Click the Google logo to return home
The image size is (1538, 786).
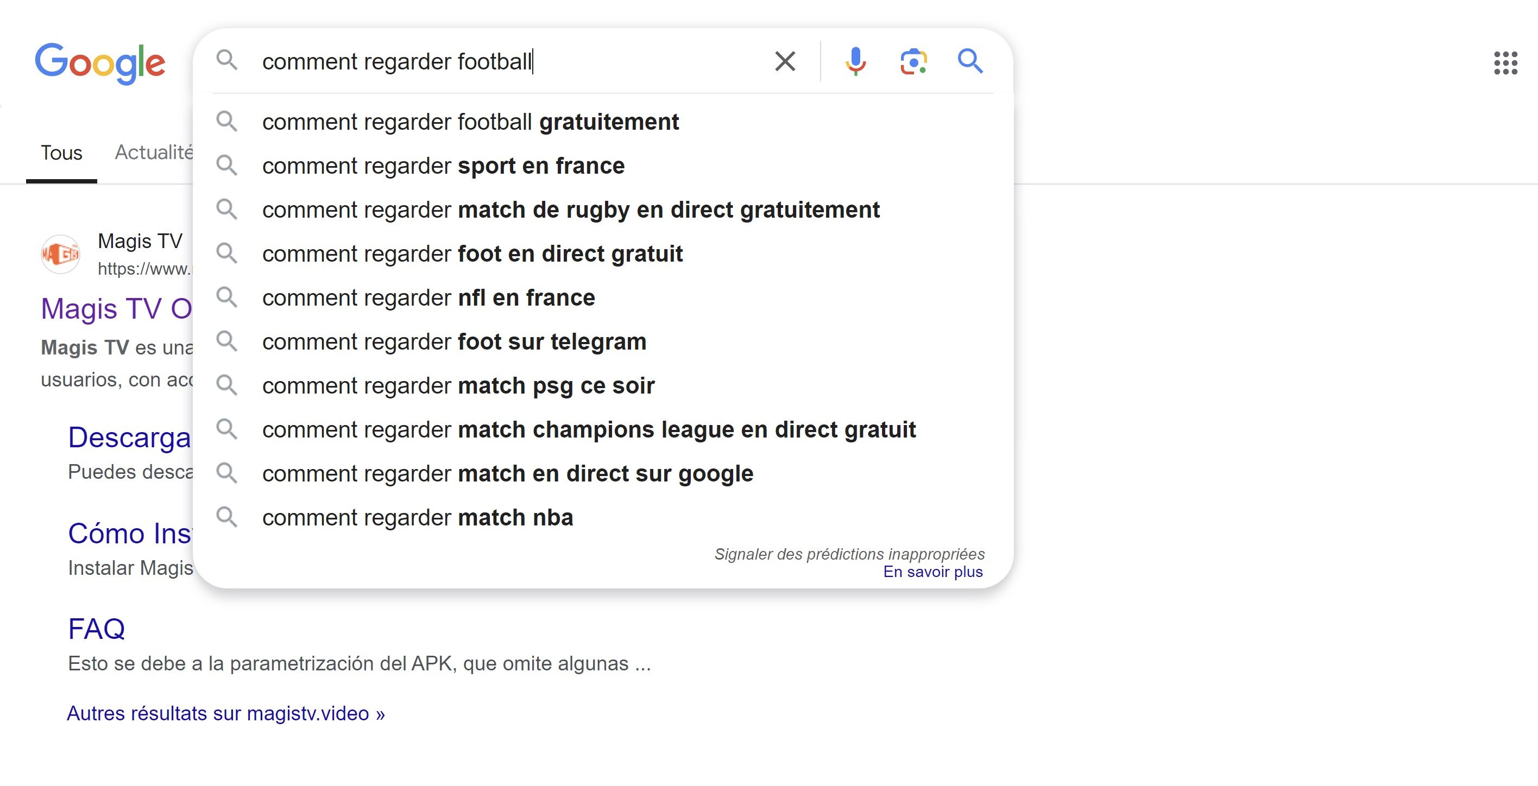point(100,62)
